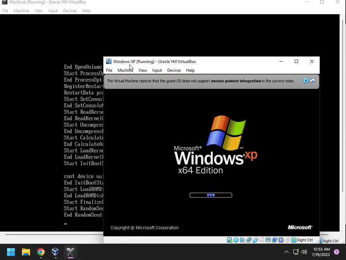Maximize the Windows XP VM window
This screenshot has height=260, width=346.
pos(296,62)
